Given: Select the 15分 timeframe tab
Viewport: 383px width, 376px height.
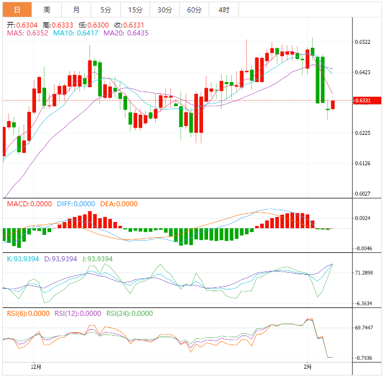Looking at the screenshot, I should (135, 10).
